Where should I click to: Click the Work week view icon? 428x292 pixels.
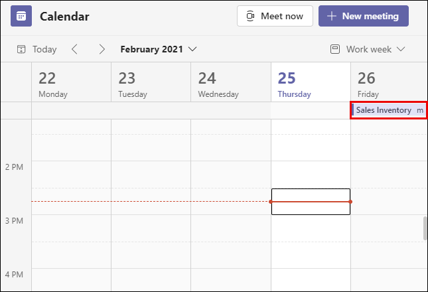coord(334,49)
